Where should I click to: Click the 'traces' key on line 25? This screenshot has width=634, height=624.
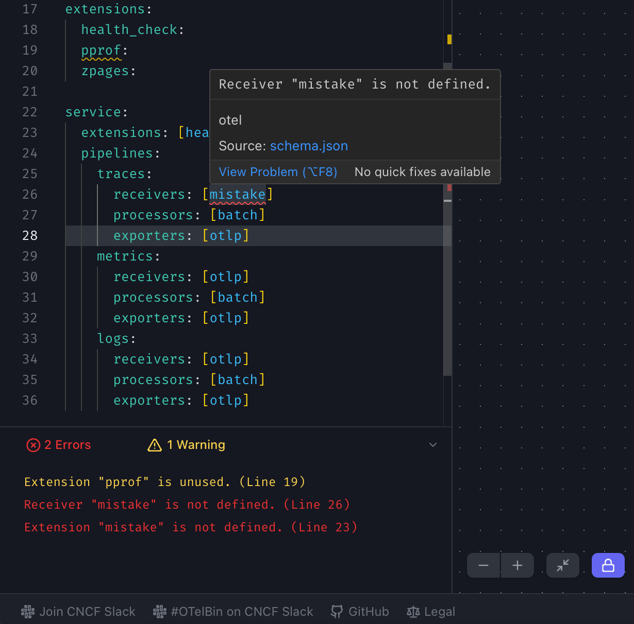click(x=121, y=174)
